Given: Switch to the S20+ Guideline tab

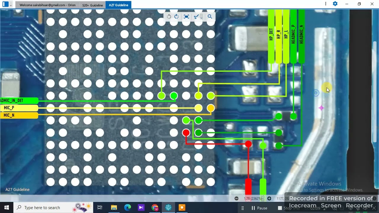Looking at the screenshot, I should tap(93, 5).
